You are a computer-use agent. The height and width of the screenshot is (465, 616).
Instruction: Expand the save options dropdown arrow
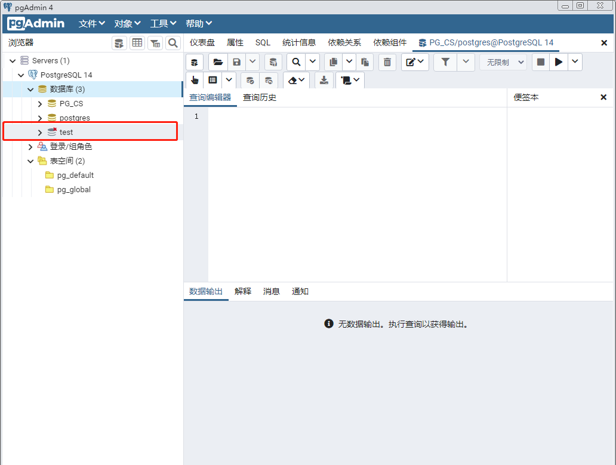(252, 62)
